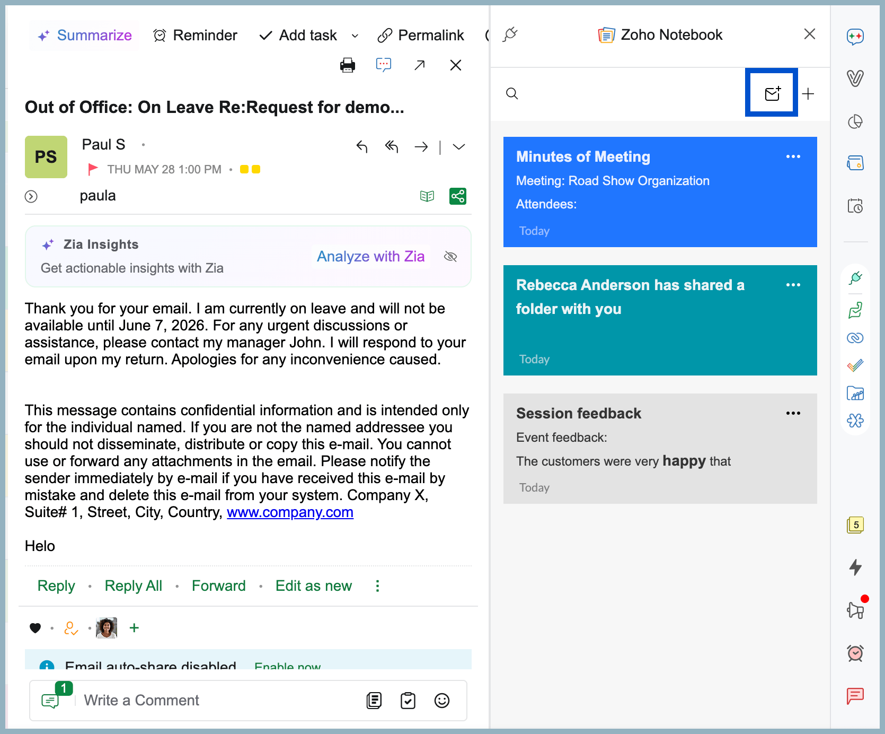This screenshot has width=885, height=734.
Task: Expand recipient details arrow beside paula
Action: tap(31, 197)
